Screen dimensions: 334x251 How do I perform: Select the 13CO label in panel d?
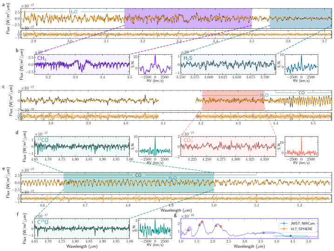pyautogui.click(x=43, y=140)
